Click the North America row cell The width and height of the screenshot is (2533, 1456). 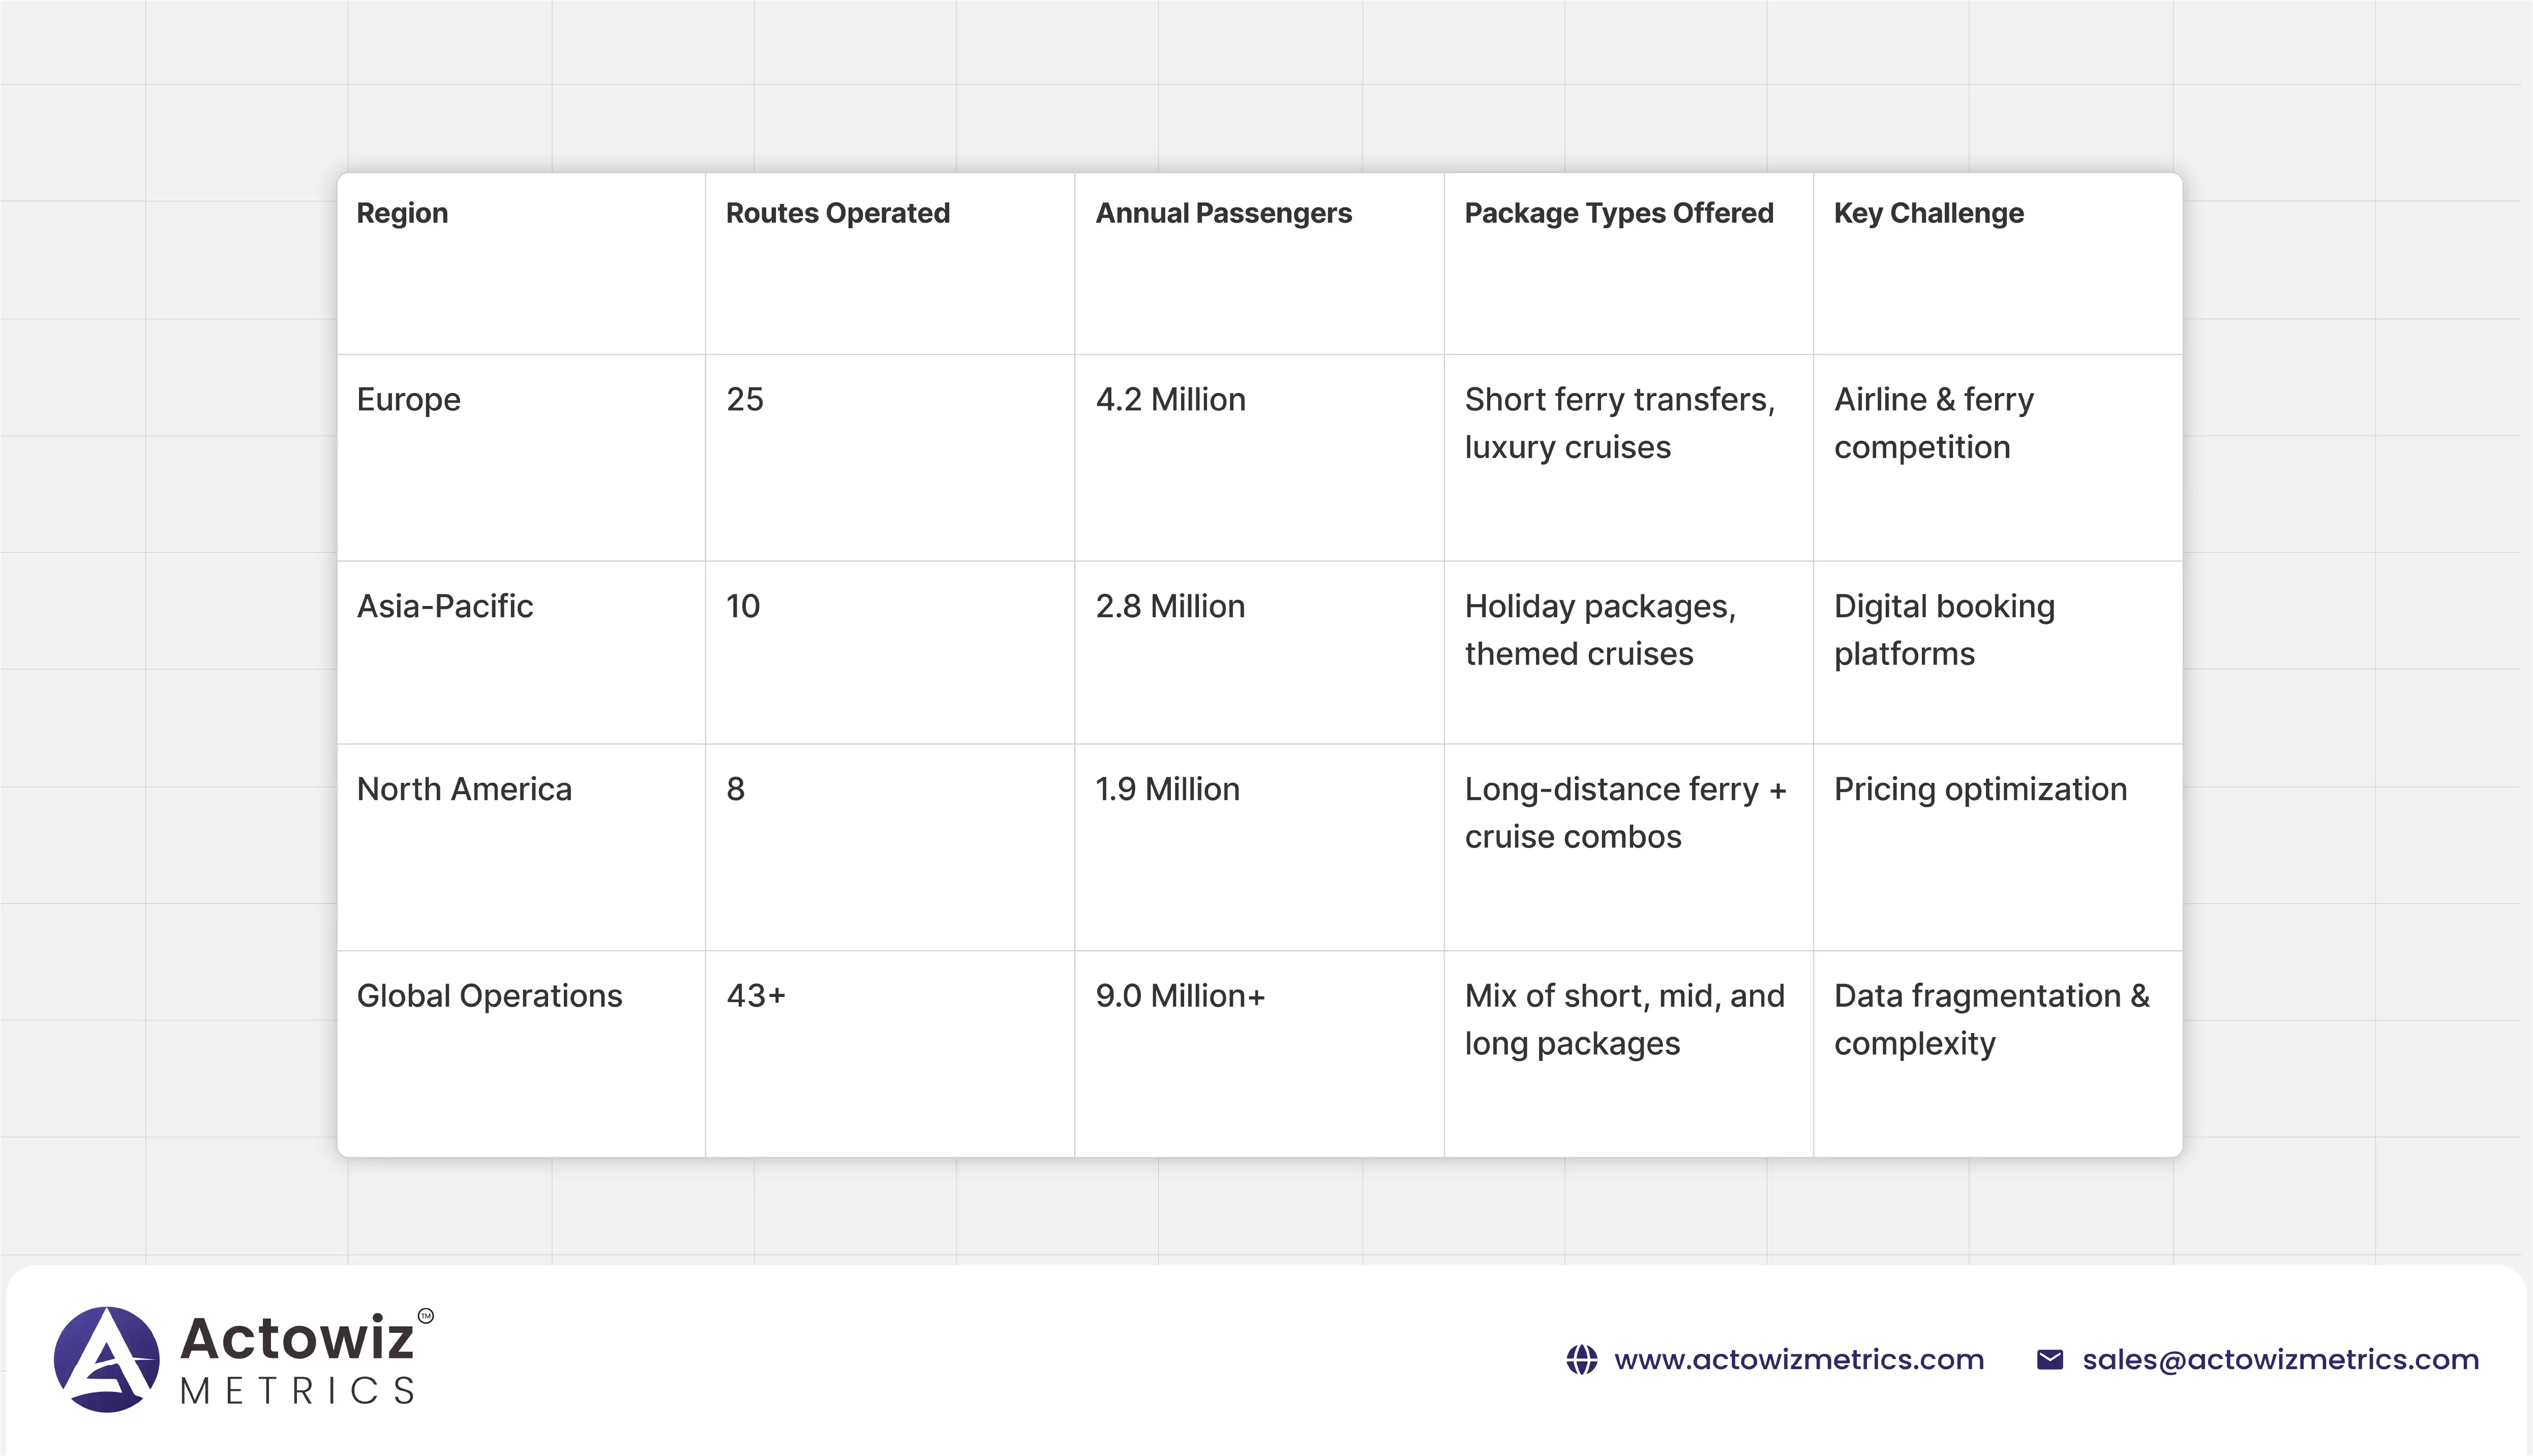[464, 789]
